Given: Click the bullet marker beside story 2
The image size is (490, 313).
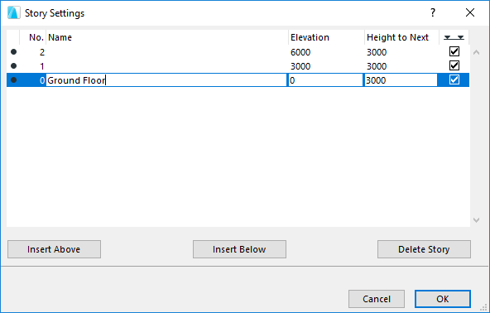Looking at the screenshot, I should click(13, 52).
